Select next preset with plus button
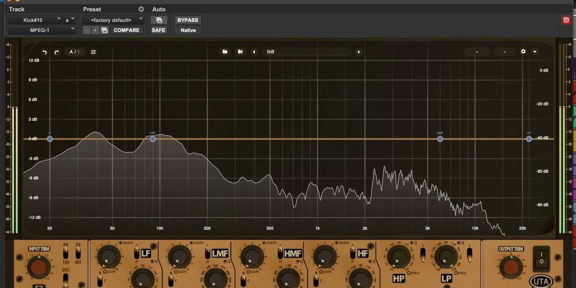The image size is (576, 288). pyautogui.click(x=95, y=30)
